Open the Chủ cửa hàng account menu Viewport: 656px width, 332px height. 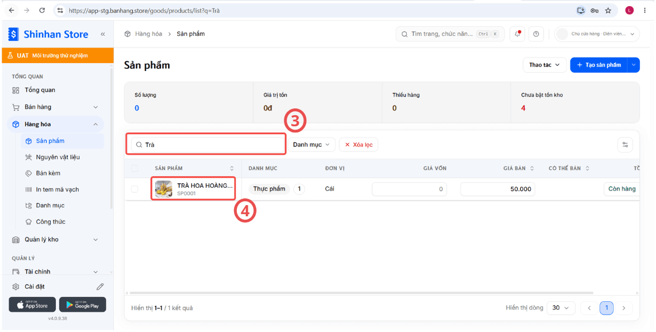tap(597, 34)
